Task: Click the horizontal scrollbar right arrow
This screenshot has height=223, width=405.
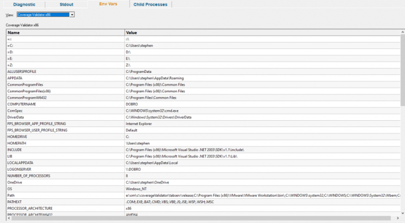Action: tap(398, 218)
